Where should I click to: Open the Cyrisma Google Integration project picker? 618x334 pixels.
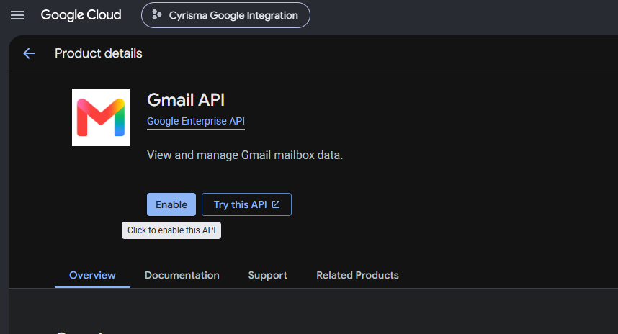point(225,15)
